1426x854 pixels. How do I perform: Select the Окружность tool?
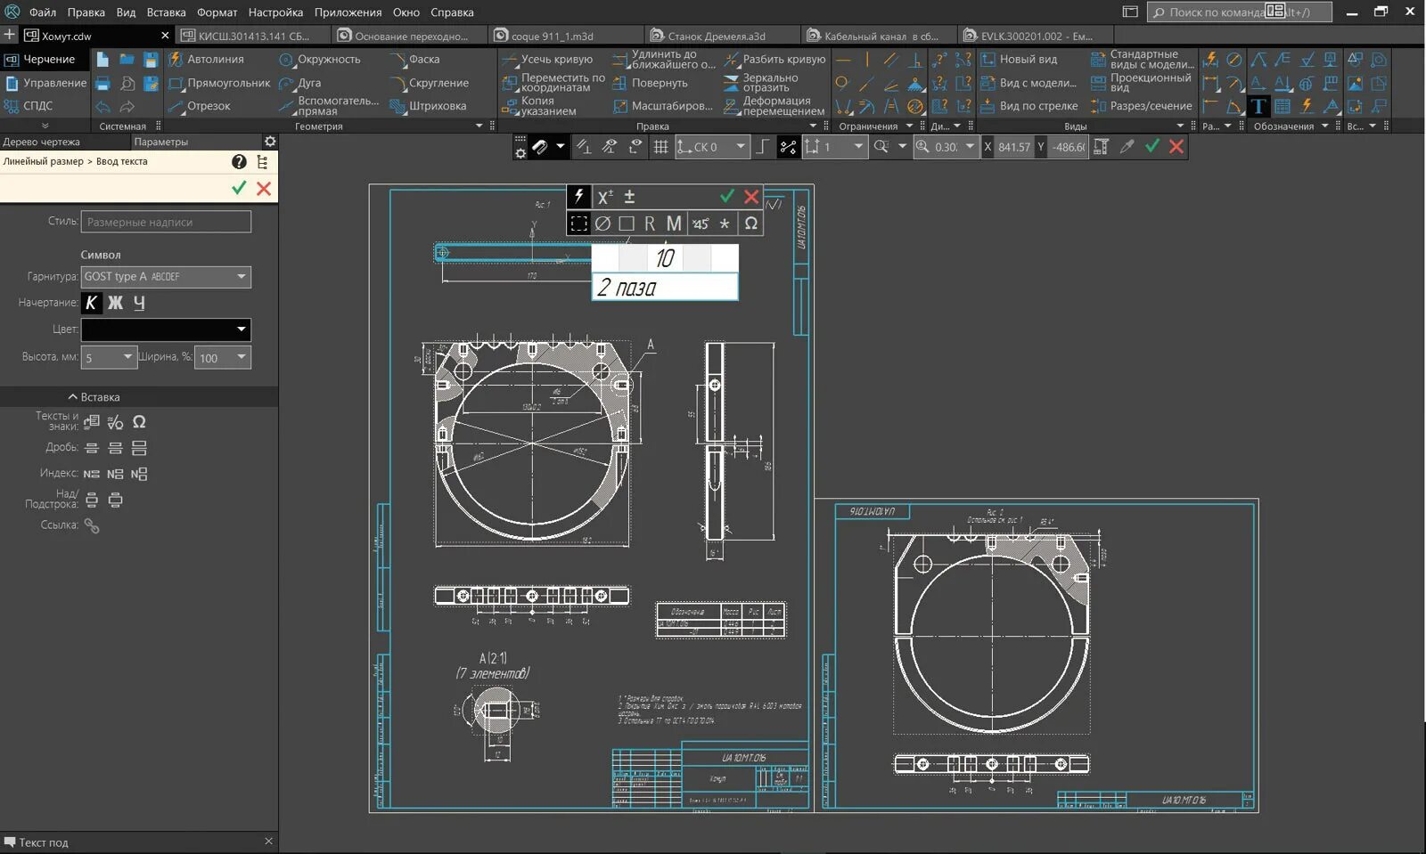319,59
